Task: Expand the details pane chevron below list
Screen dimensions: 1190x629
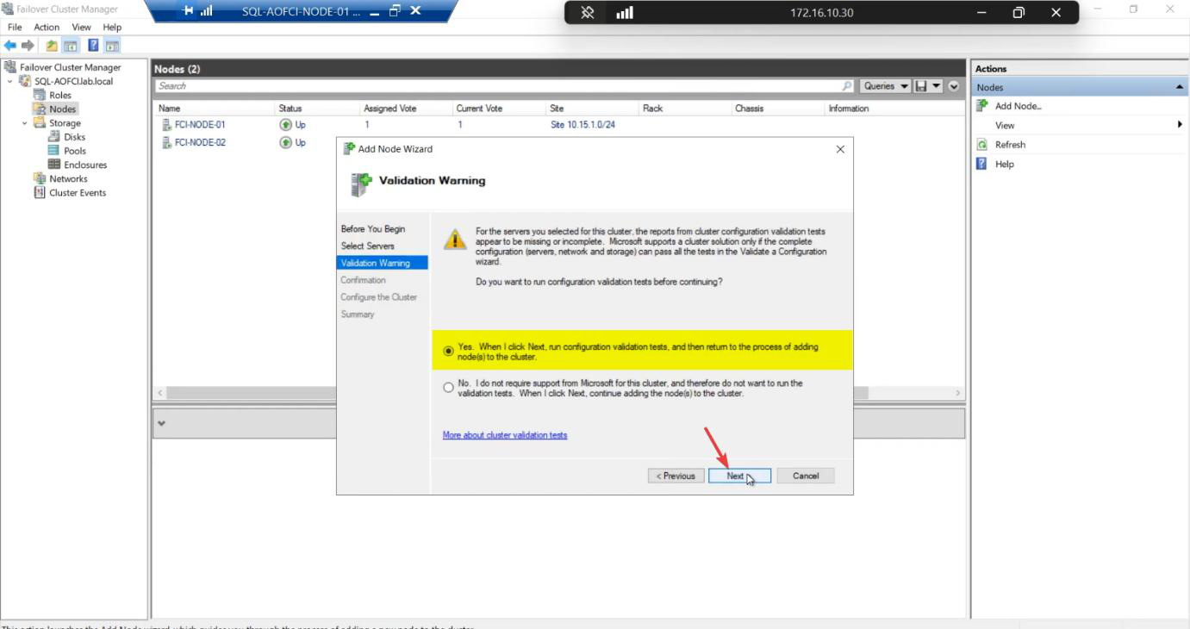Action: [x=162, y=423]
